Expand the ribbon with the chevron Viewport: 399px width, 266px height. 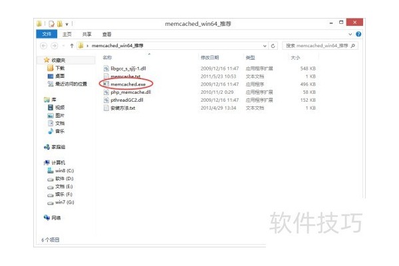coord(350,34)
